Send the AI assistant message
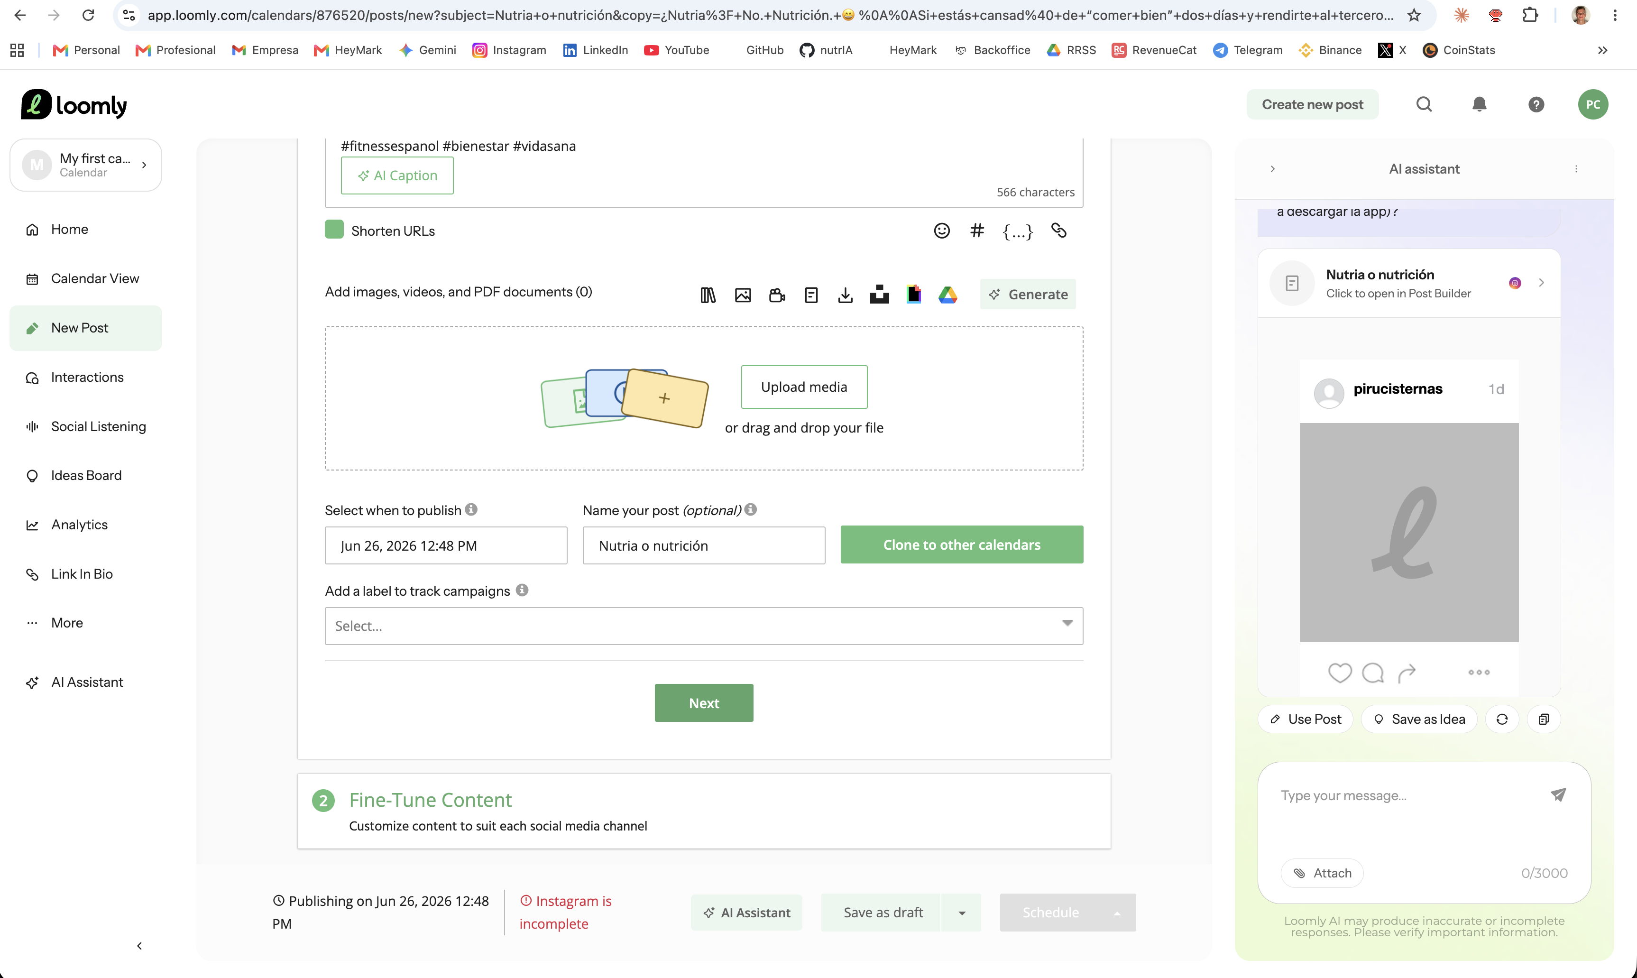The width and height of the screenshot is (1637, 978). coord(1558,795)
